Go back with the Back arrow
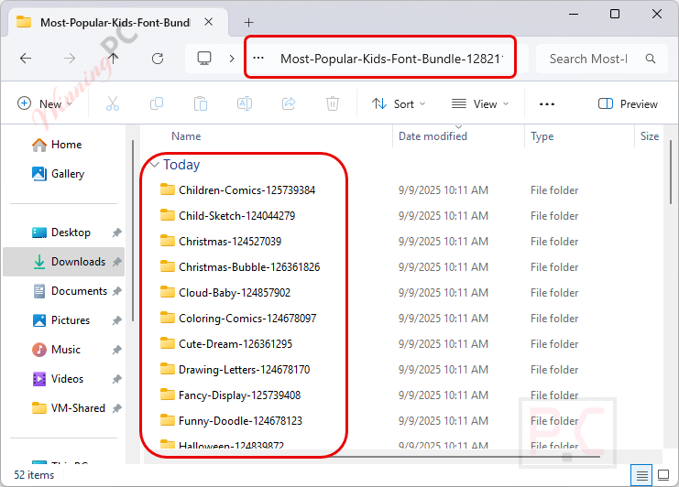Screen dimensions: 679x487 (26, 59)
